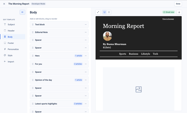Viewport: 187px width, 113px height.
Task: Open Personalize options
Action: (14, 49)
